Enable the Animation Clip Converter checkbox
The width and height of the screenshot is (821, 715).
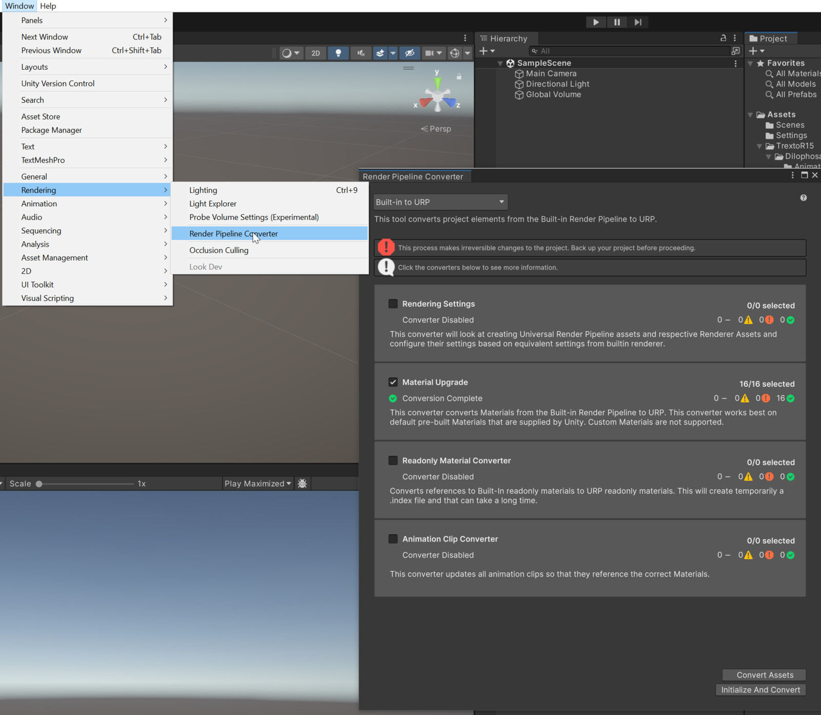tap(393, 539)
